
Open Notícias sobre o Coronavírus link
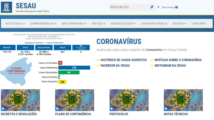[x=178, y=60]
